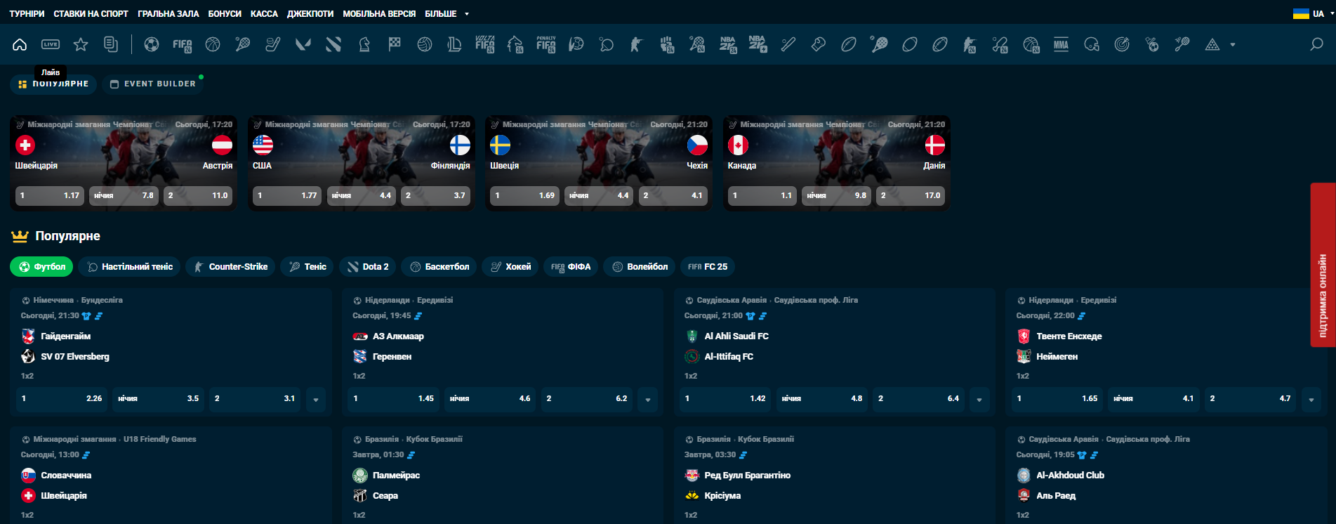Open the LIVE betting icon

tap(51, 45)
